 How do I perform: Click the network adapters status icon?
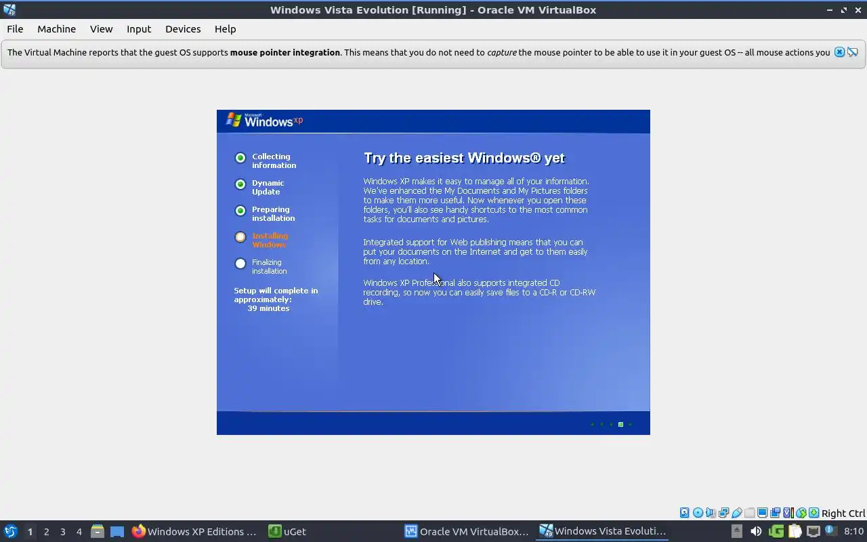pos(723,513)
